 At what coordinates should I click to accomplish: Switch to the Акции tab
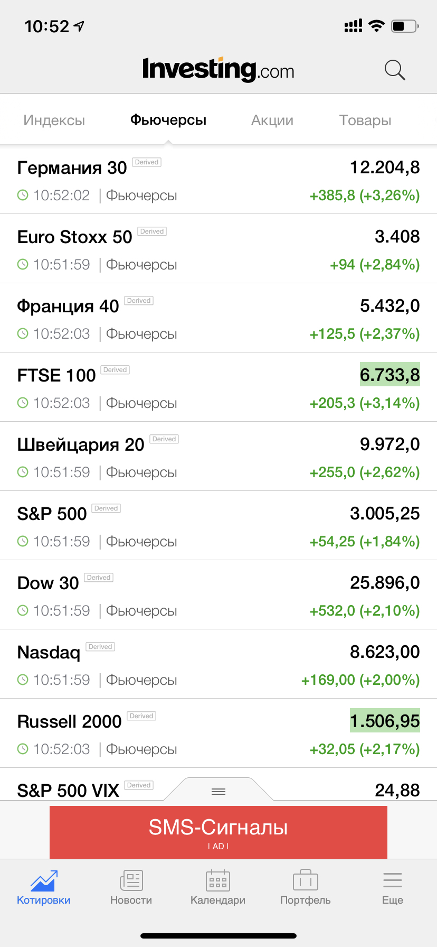point(272,120)
